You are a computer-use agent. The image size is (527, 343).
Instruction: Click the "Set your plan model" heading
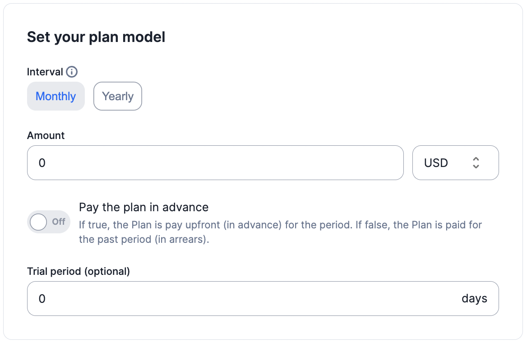pos(96,37)
